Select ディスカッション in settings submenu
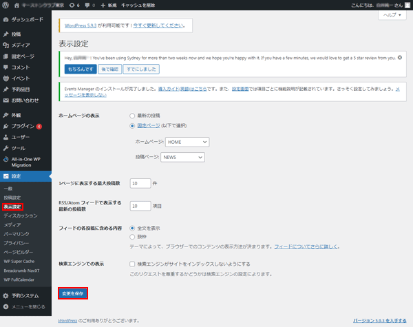The height and width of the screenshot is (327, 413). click(x=21, y=215)
